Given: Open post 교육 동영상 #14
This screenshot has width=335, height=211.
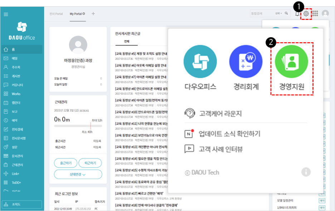Looking at the screenshot, I should click(x=141, y=159).
